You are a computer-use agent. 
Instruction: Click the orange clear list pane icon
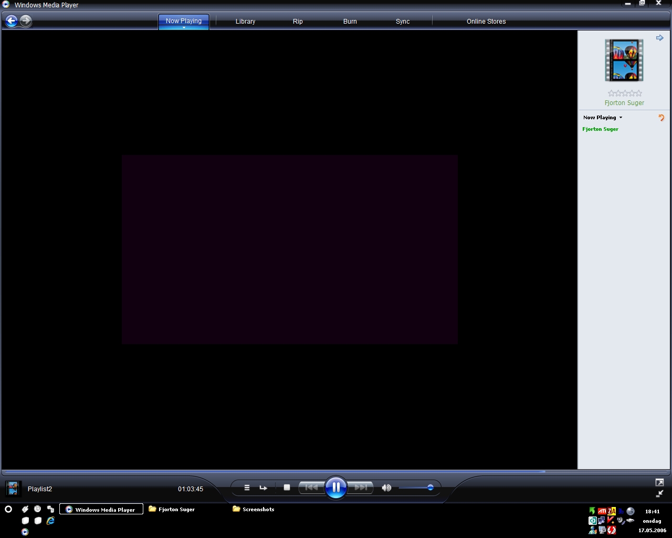pyautogui.click(x=661, y=118)
